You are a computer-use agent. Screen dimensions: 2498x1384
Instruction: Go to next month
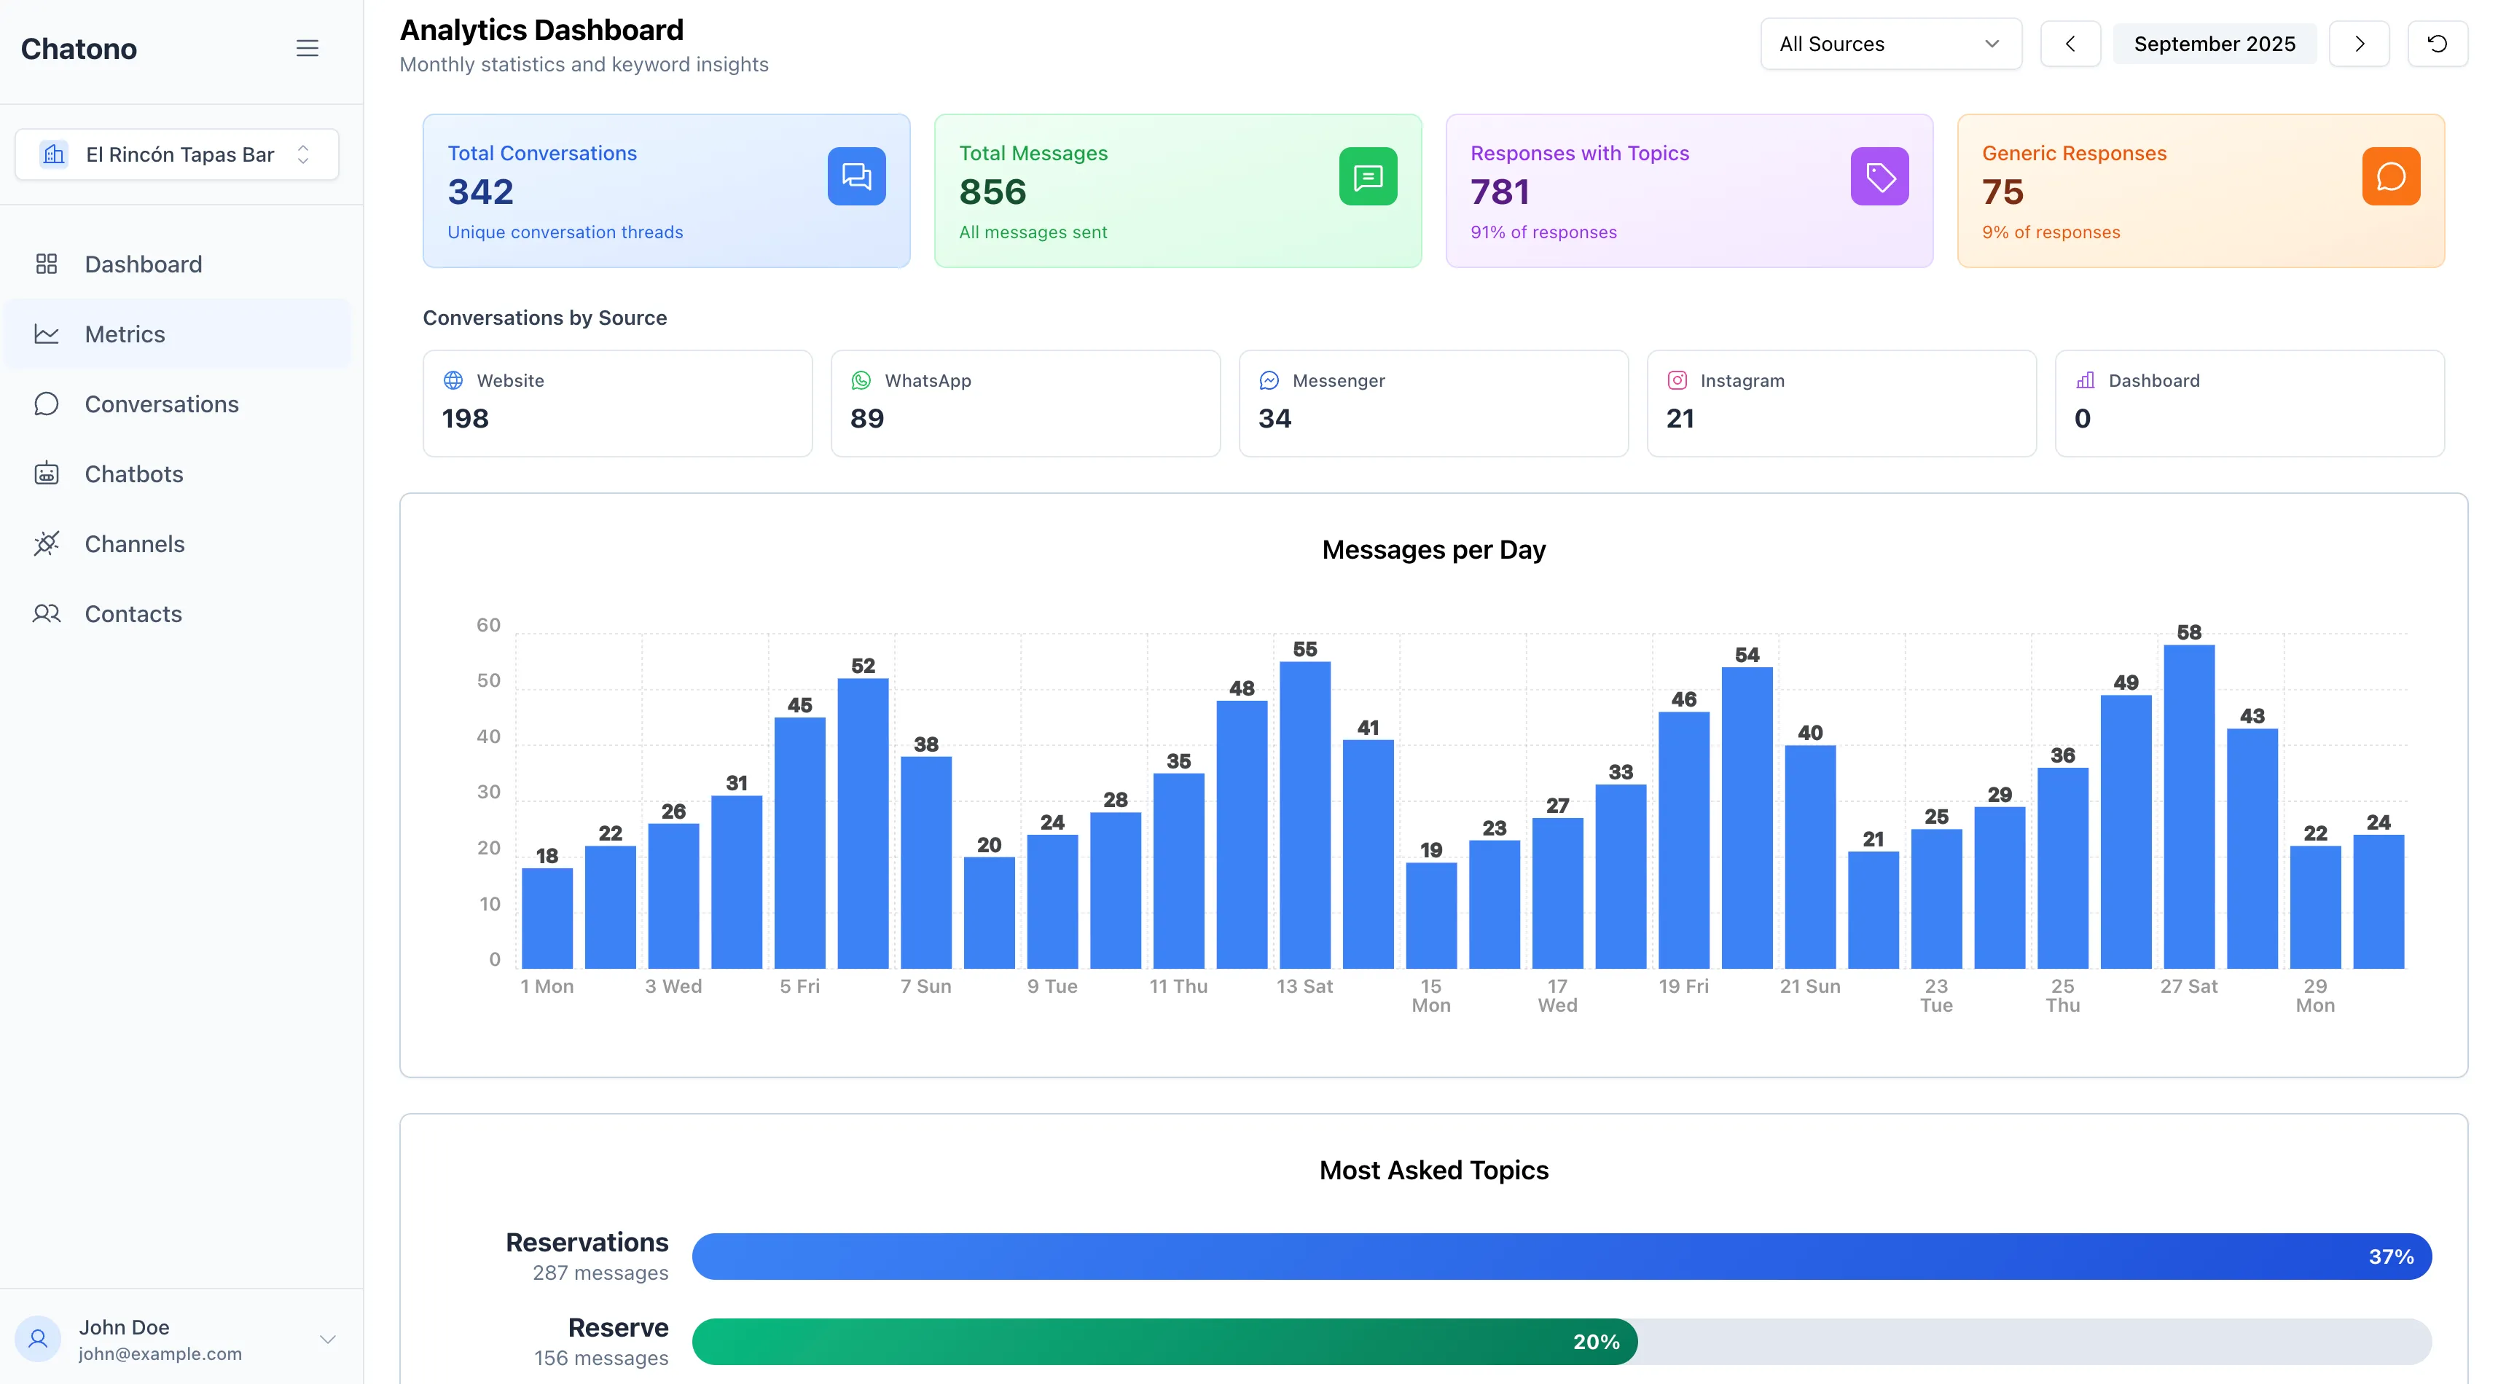[x=2358, y=44]
